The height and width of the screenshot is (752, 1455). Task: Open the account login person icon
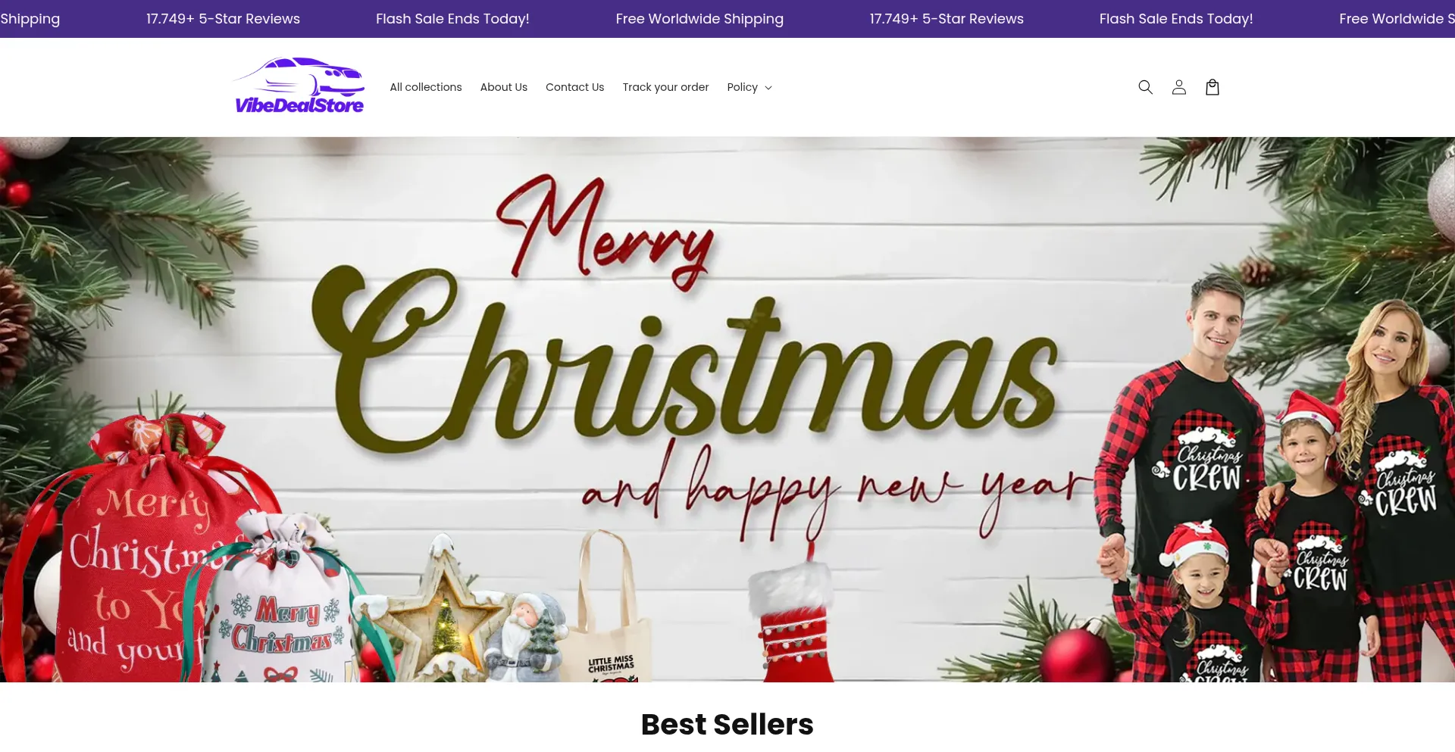pyautogui.click(x=1178, y=87)
